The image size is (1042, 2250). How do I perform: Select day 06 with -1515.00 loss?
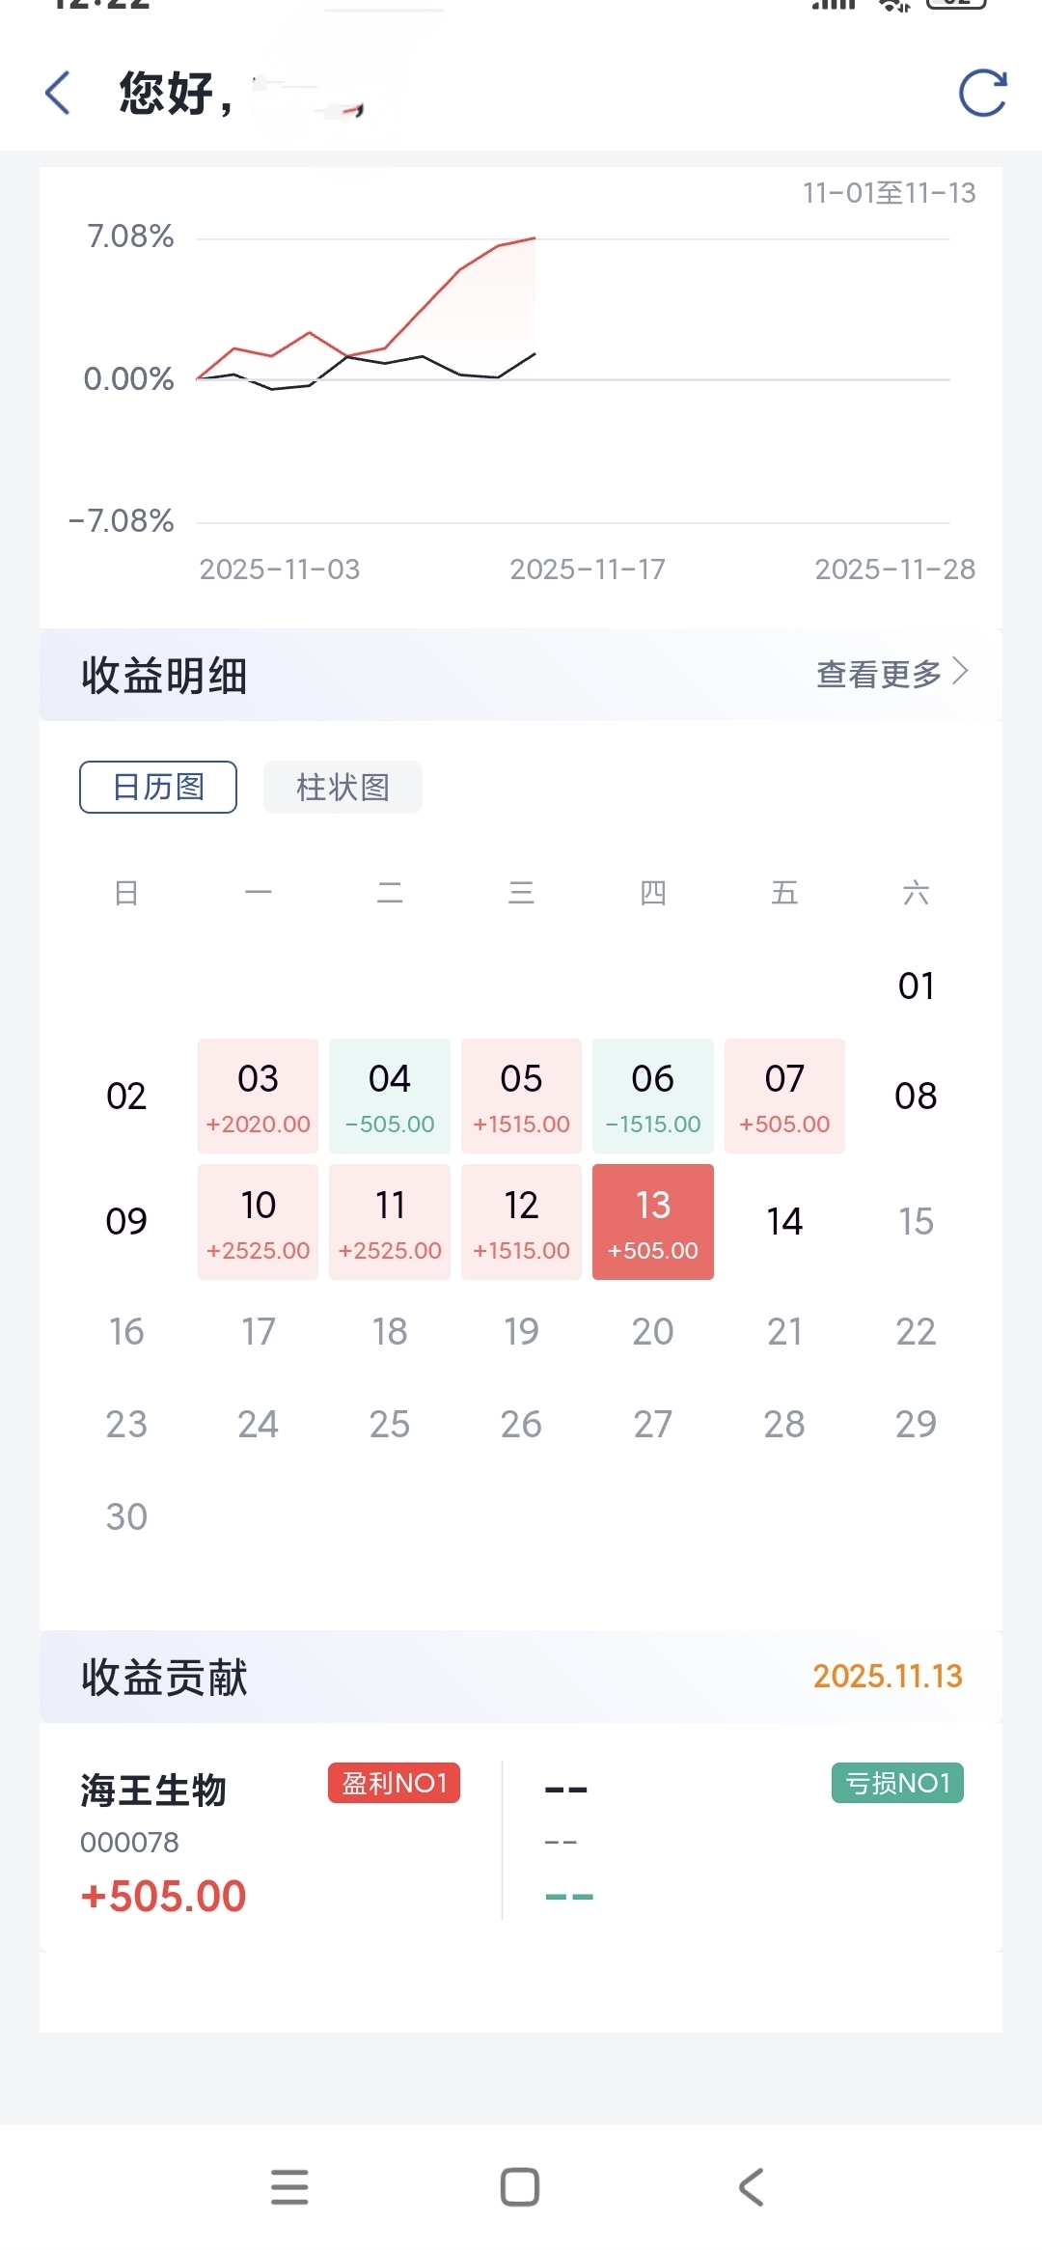pos(653,1096)
